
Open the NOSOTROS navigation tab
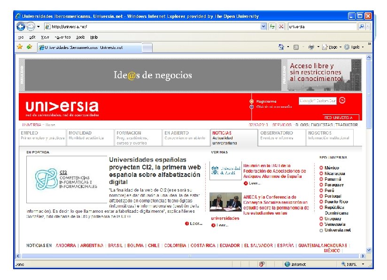click(x=330, y=137)
